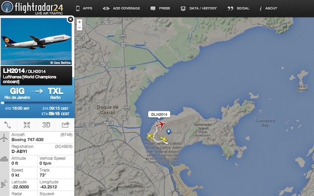Image resolution: width=314 pixels, height=196 pixels.
Task: Click the center-on-aircraft arrows icon
Action: pos(26,125)
